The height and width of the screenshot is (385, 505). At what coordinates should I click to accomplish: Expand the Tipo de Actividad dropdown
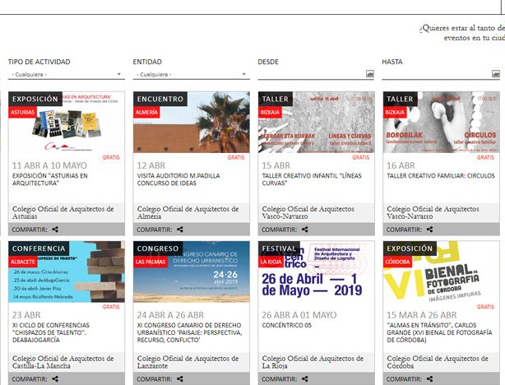tap(66, 75)
